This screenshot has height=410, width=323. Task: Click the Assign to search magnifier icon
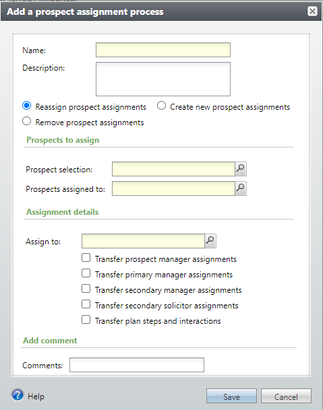210,241
